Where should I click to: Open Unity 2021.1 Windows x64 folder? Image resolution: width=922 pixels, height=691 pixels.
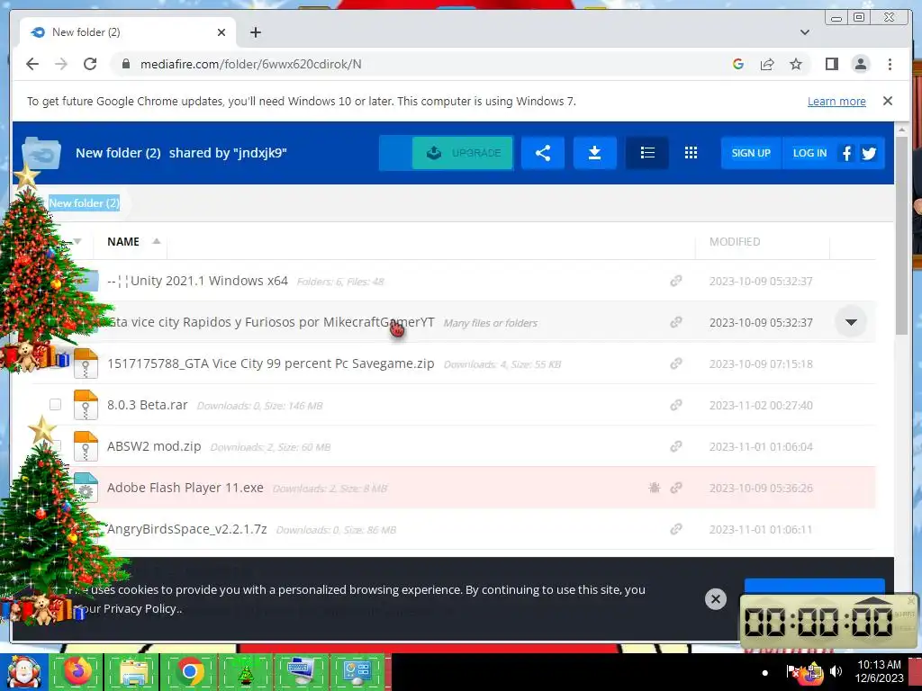coord(197,281)
